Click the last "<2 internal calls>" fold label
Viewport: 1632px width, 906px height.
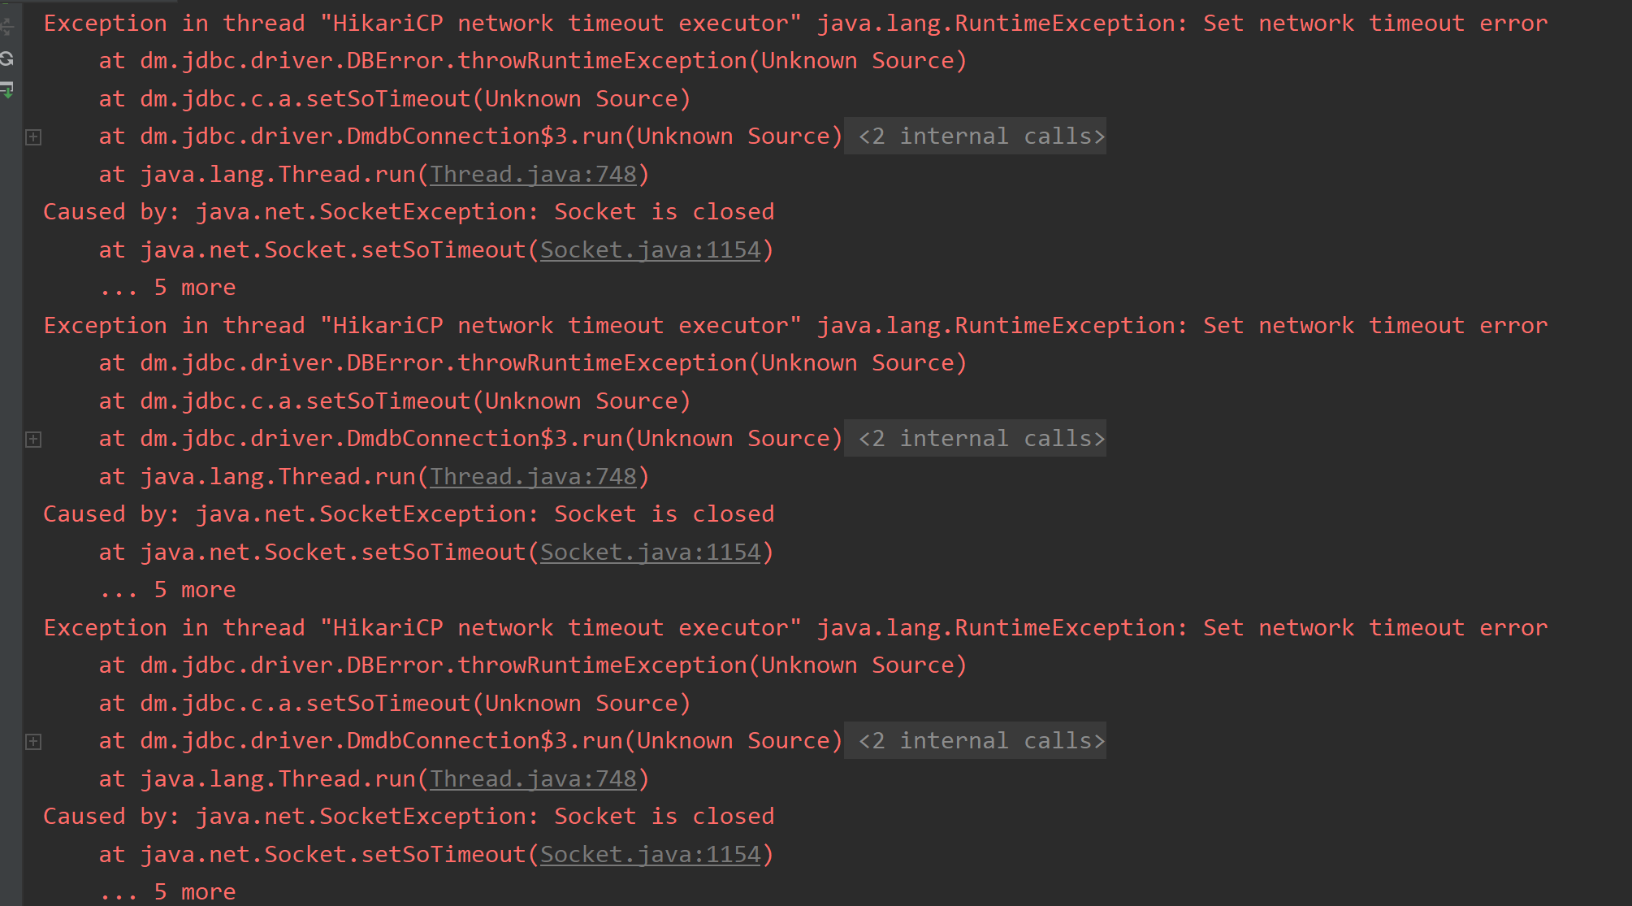[x=981, y=741]
